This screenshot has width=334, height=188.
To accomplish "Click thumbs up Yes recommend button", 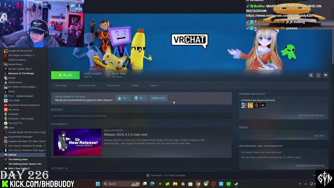I will pyautogui.click(x=123, y=98).
